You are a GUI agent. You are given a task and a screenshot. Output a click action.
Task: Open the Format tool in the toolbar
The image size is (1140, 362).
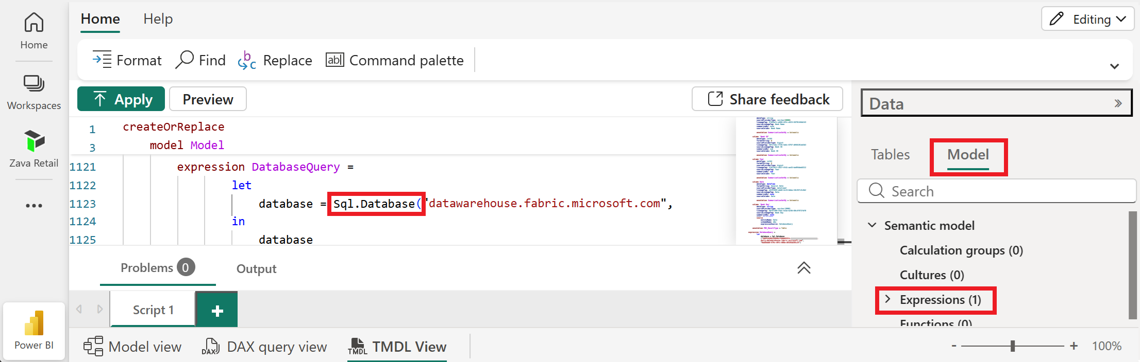point(127,60)
